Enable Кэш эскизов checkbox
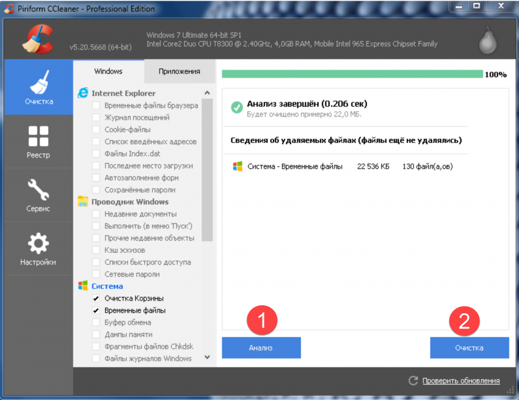The width and height of the screenshot is (519, 400). (96, 250)
